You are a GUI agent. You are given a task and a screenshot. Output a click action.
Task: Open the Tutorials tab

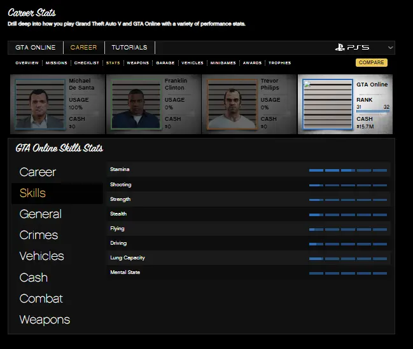pos(129,48)
